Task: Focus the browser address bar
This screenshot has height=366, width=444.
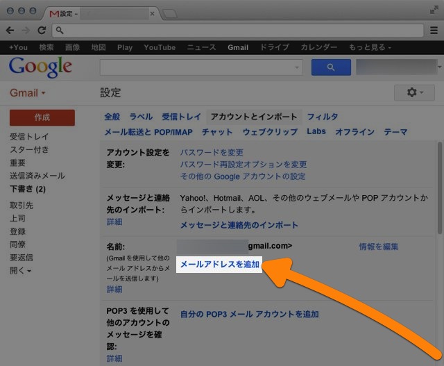Action: (x=237, y=30)
